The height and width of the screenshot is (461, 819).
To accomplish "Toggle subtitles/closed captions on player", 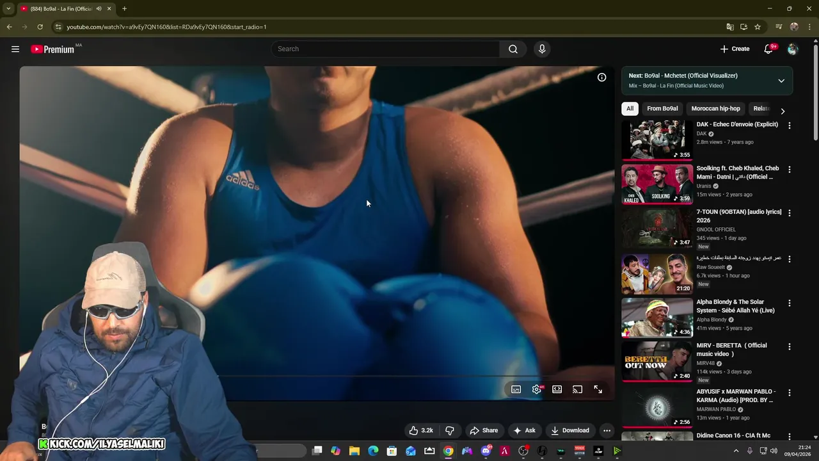I will pos(516,389).
